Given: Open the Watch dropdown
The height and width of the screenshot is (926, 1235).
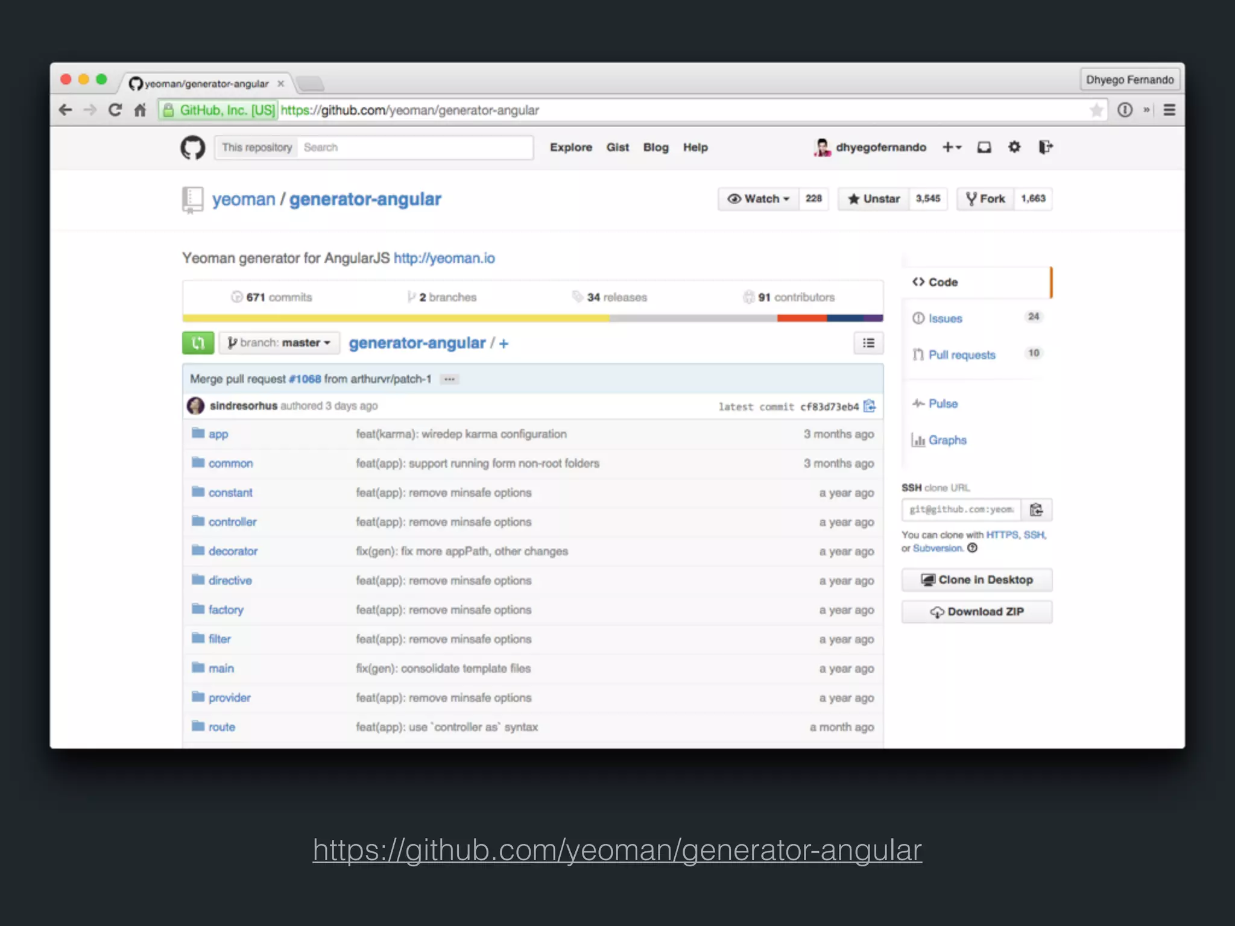Looking at the screenshot, I should click(x=759, y=199).
